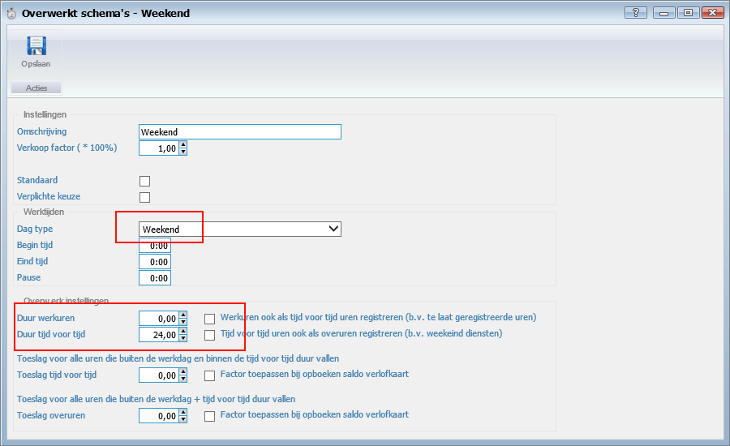The image size is (730, 446).
Task: Decrease Toeslag tijd voor tijd value
Action: click(183, 380)
